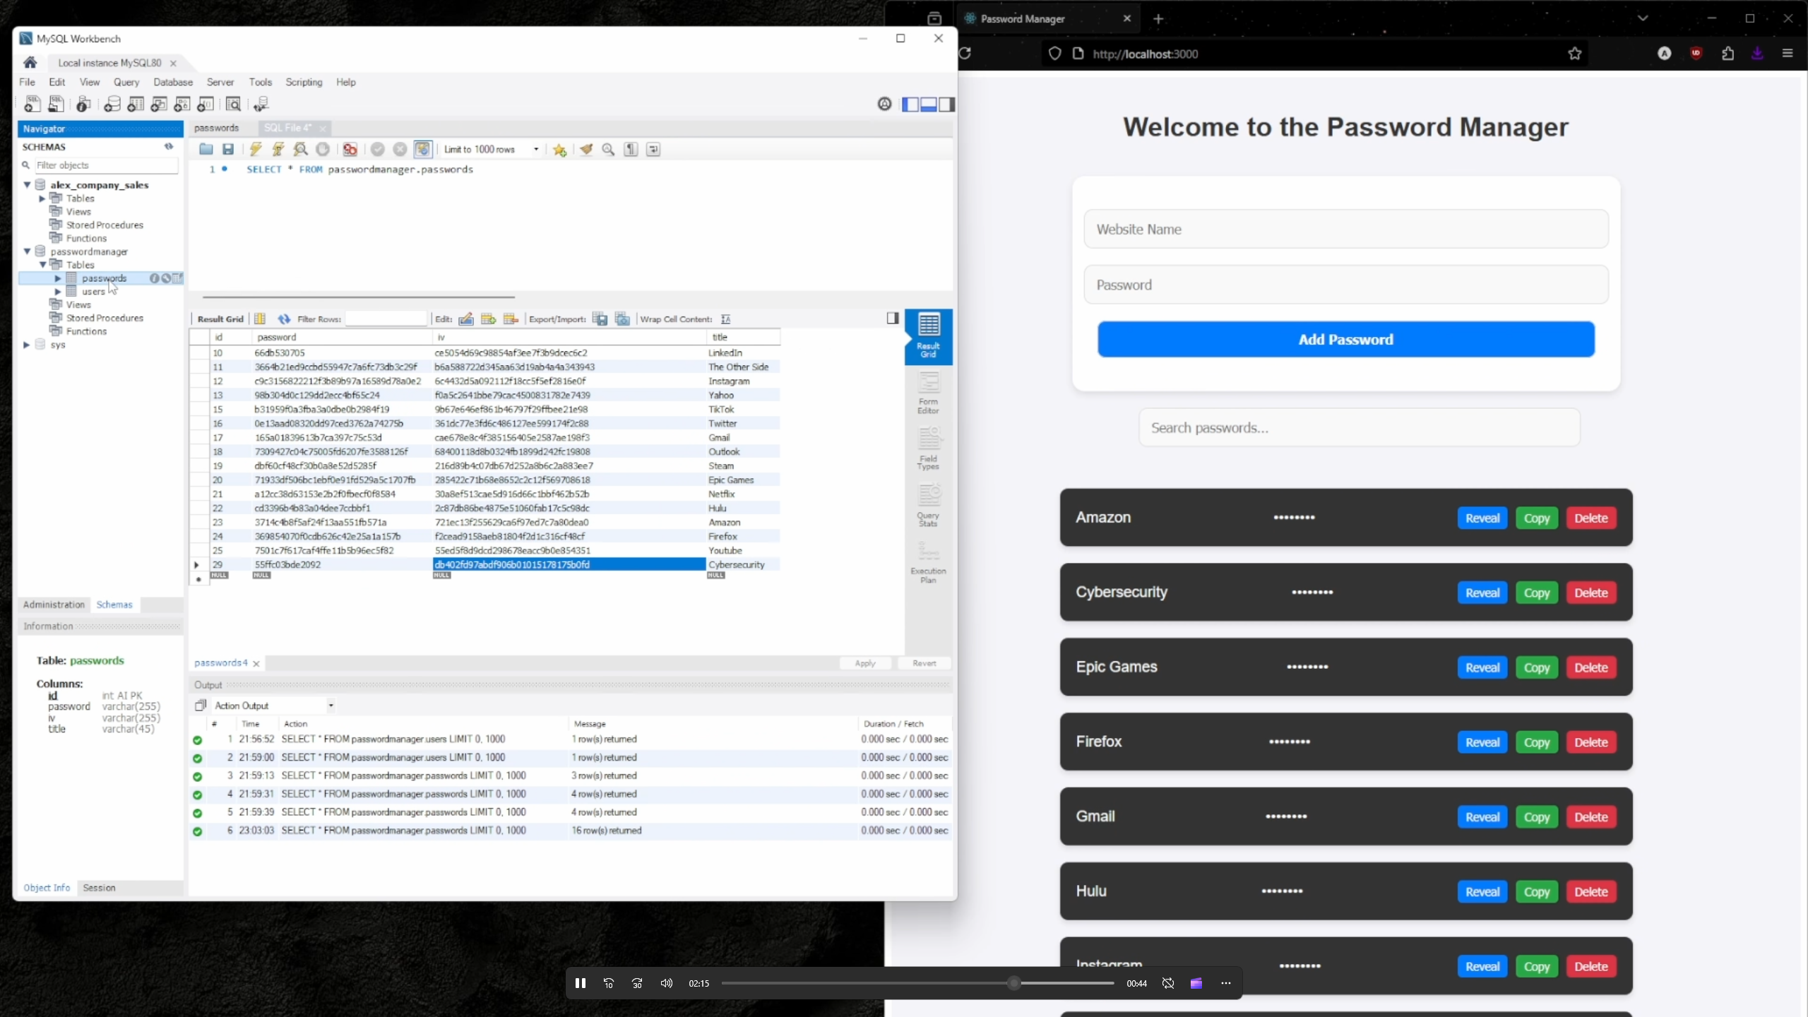Click the create new view icon

point(159,105)
